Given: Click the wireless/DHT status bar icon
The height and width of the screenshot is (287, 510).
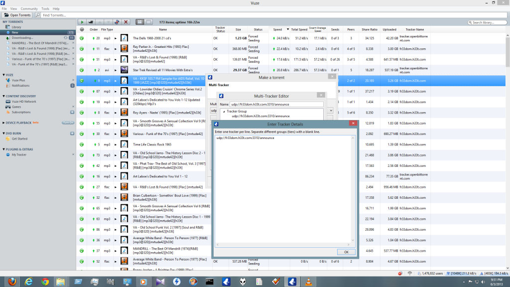Looking at the screenshot, I should 410,274.
